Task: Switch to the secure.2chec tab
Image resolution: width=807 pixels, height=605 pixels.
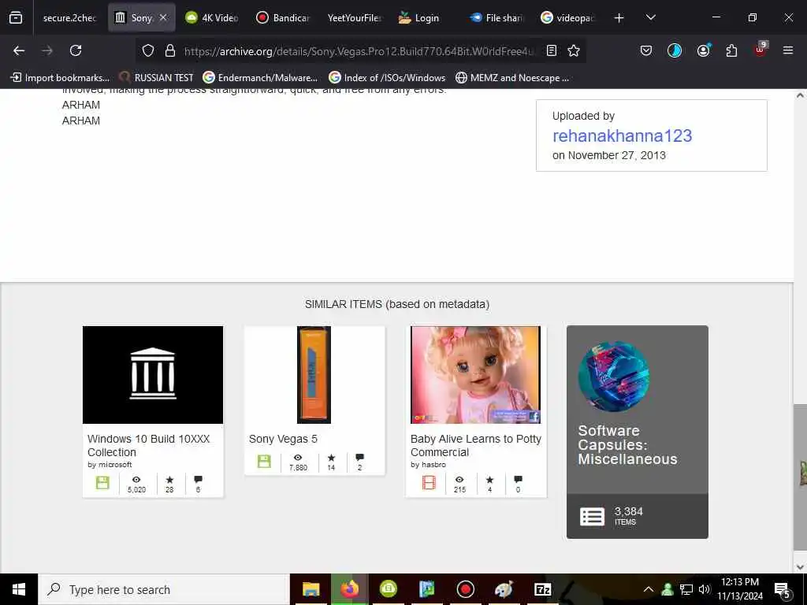Action: click(x=69, y=18)
